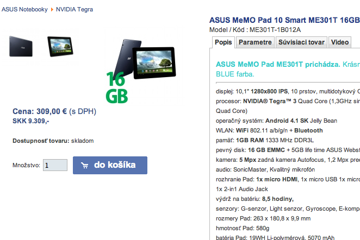This screenshot has width=360, height=240.
Task: Switch to the Popis tab
Action: (223, 42)
